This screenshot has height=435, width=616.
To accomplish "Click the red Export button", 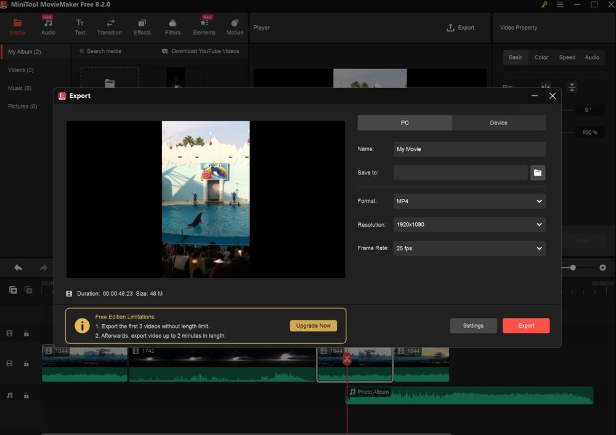I will pos(526,325).
